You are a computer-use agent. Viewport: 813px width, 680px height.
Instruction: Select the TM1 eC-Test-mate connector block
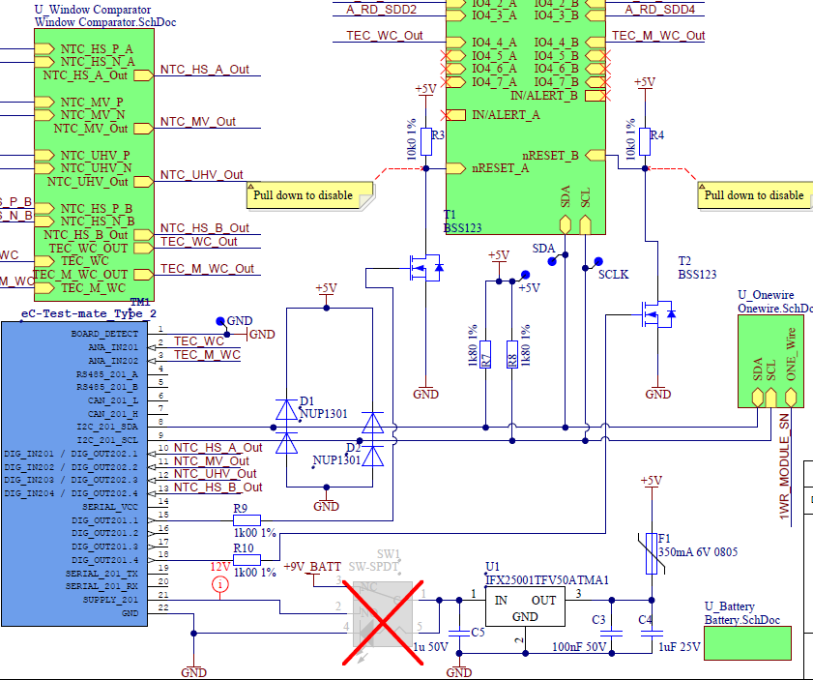point(74,474)
